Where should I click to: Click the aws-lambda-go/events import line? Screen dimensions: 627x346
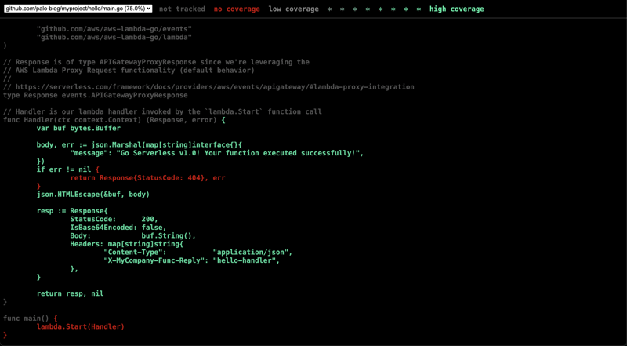[x=114, y=29]
